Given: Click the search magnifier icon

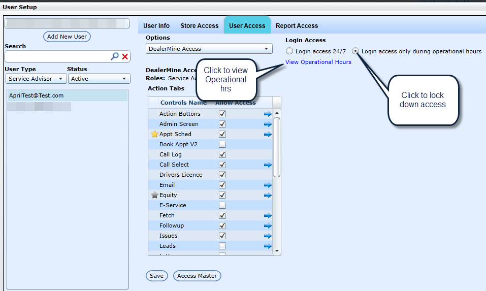Looking at the screenshot, I should [115, 56].
